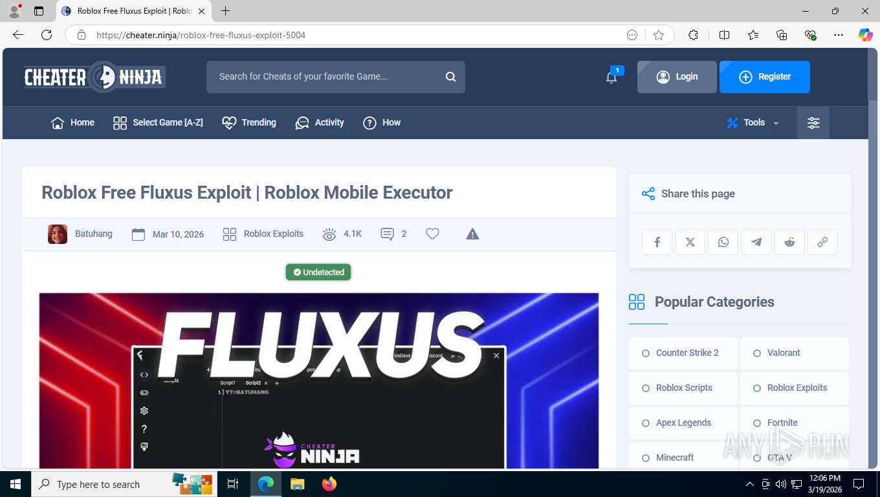Viewport: 880px width, 497px height.
Task: Open the Edge settings ellipsis menu
Action: [x=839, y=35]
